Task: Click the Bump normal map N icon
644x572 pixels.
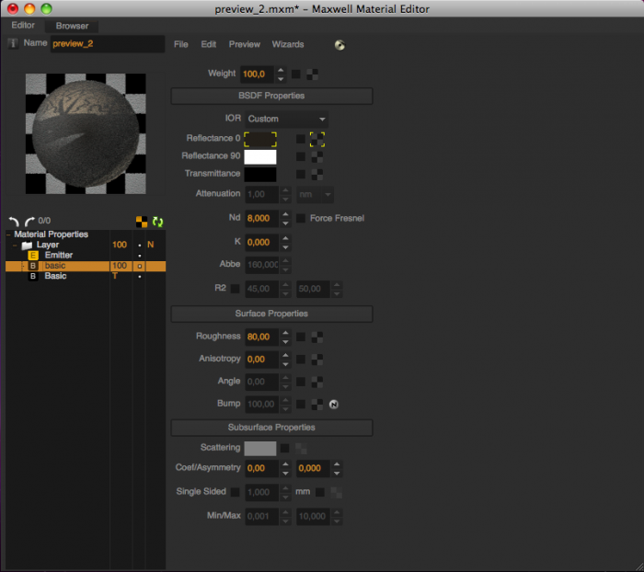Action: (333, 405)
